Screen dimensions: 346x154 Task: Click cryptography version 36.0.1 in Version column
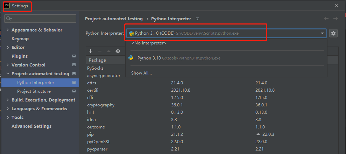(x=177, y=105)
